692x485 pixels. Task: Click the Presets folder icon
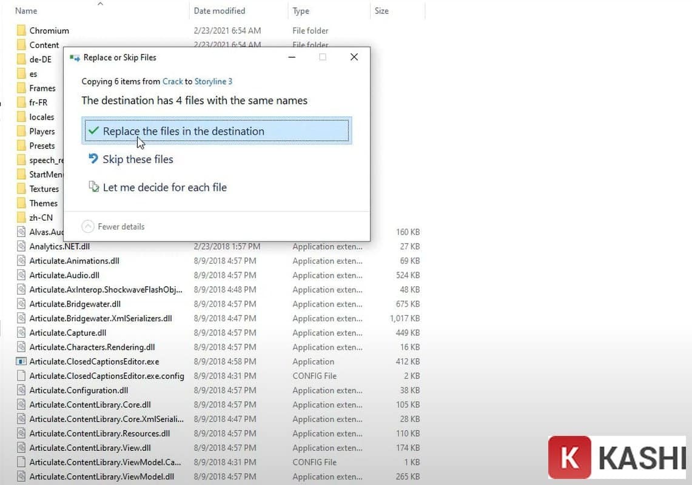21,145
